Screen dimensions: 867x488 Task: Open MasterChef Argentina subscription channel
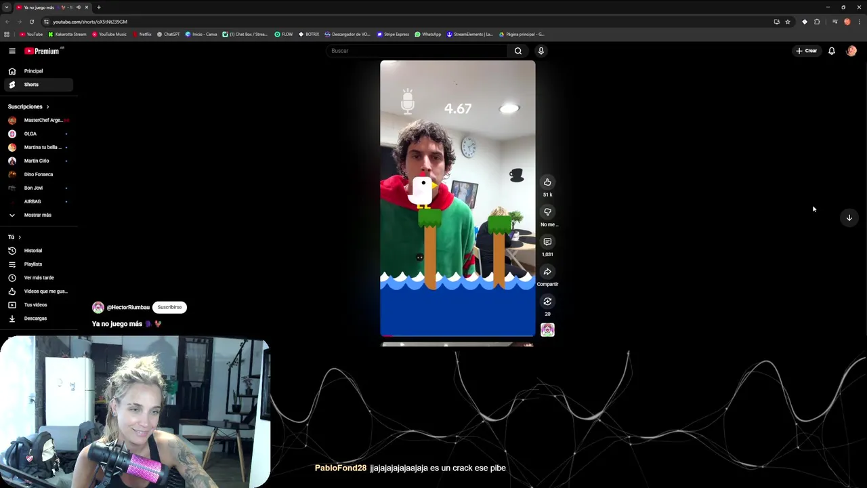[37, 120]
